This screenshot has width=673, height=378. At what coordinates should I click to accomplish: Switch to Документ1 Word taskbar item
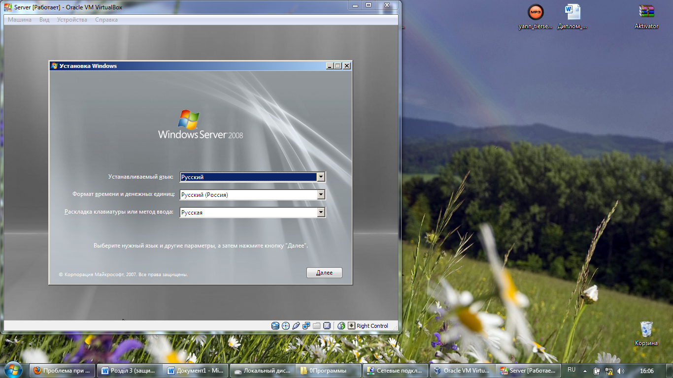196,371
